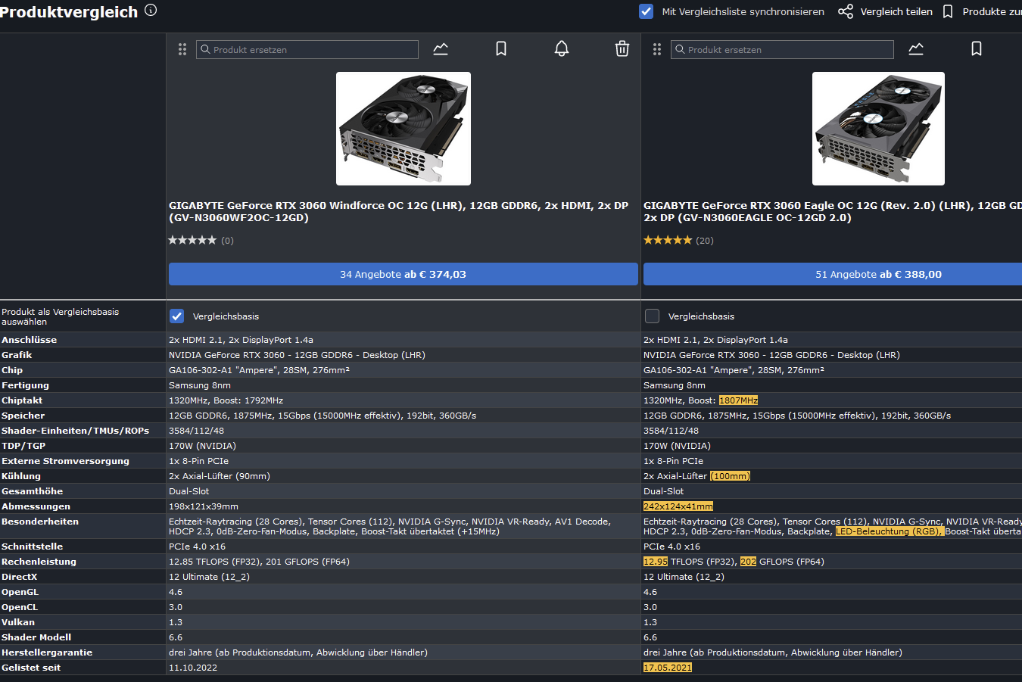1022x682 pixels.
Task: Bookmark the Windforce OC 12G product
Action: coord(501,49)
